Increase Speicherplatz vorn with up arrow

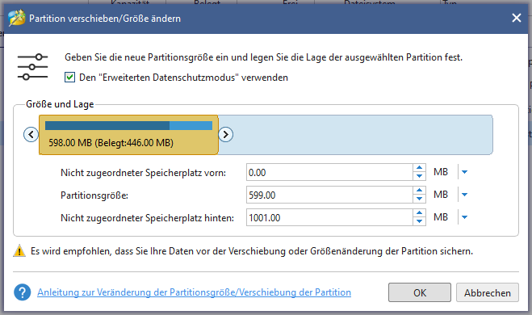pos(419,168)
